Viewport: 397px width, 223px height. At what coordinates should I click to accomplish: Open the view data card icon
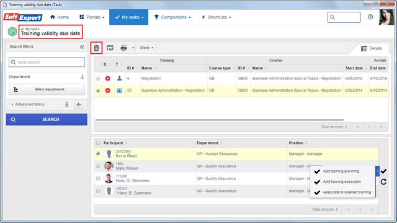click(110, 48)
